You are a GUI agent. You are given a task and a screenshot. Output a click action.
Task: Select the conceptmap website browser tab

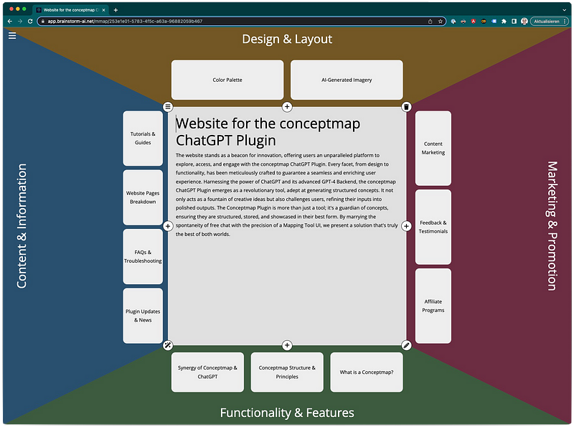[70, 10]
